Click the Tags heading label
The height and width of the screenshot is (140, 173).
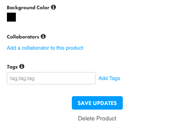(x=12, y=67)
